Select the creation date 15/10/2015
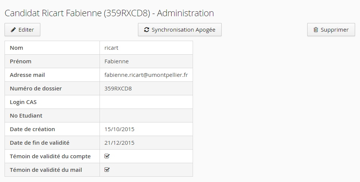 [119, 129]
